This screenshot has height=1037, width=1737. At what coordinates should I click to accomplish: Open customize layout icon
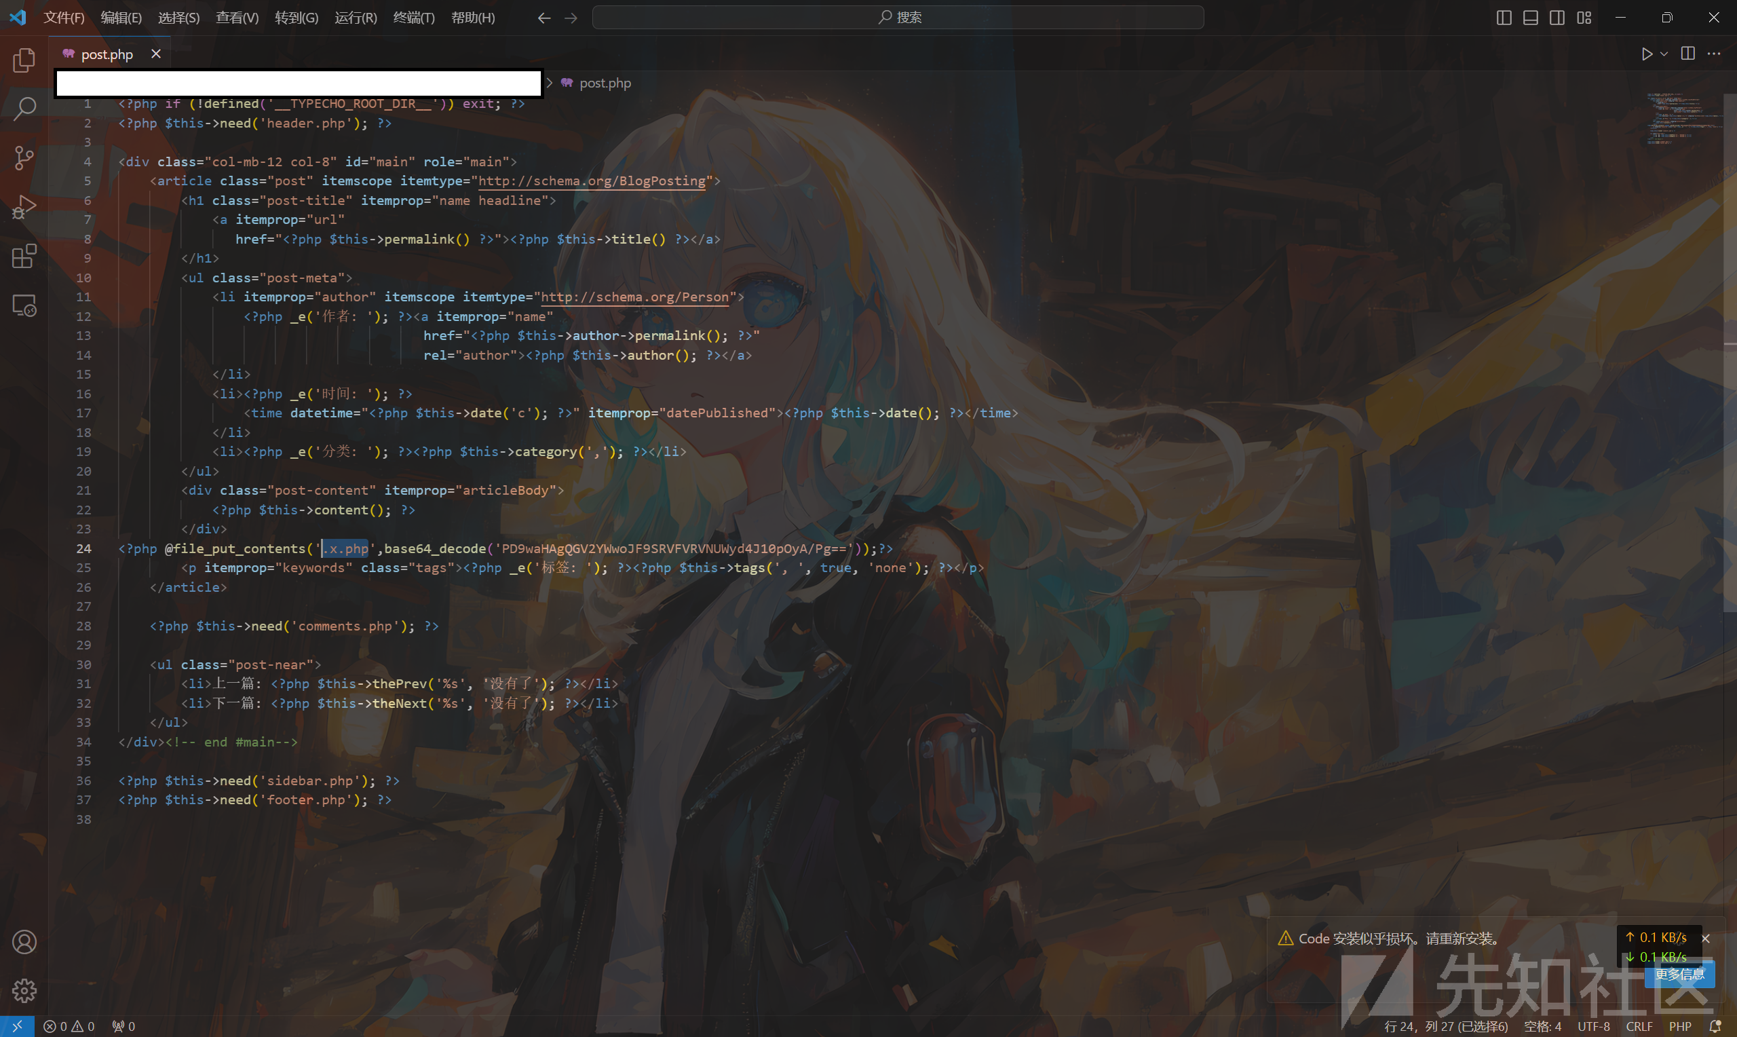point(1584,18)
